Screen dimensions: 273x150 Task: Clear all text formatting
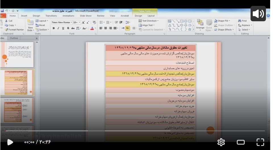point(94,22)
